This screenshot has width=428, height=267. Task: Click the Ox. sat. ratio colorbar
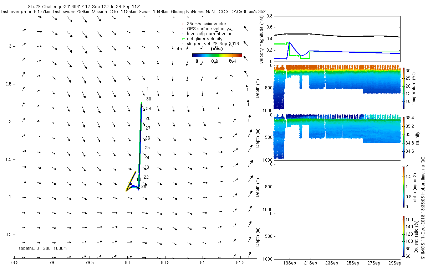(403, 236)
